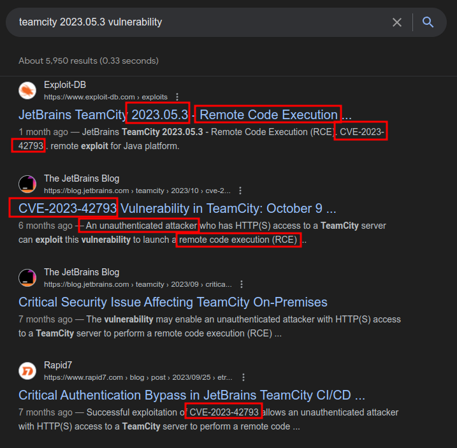Open Critical Security Issue Affecting TeamCity On-Premises link
Viewport: 457px width, 448px height.
[173, 302]
